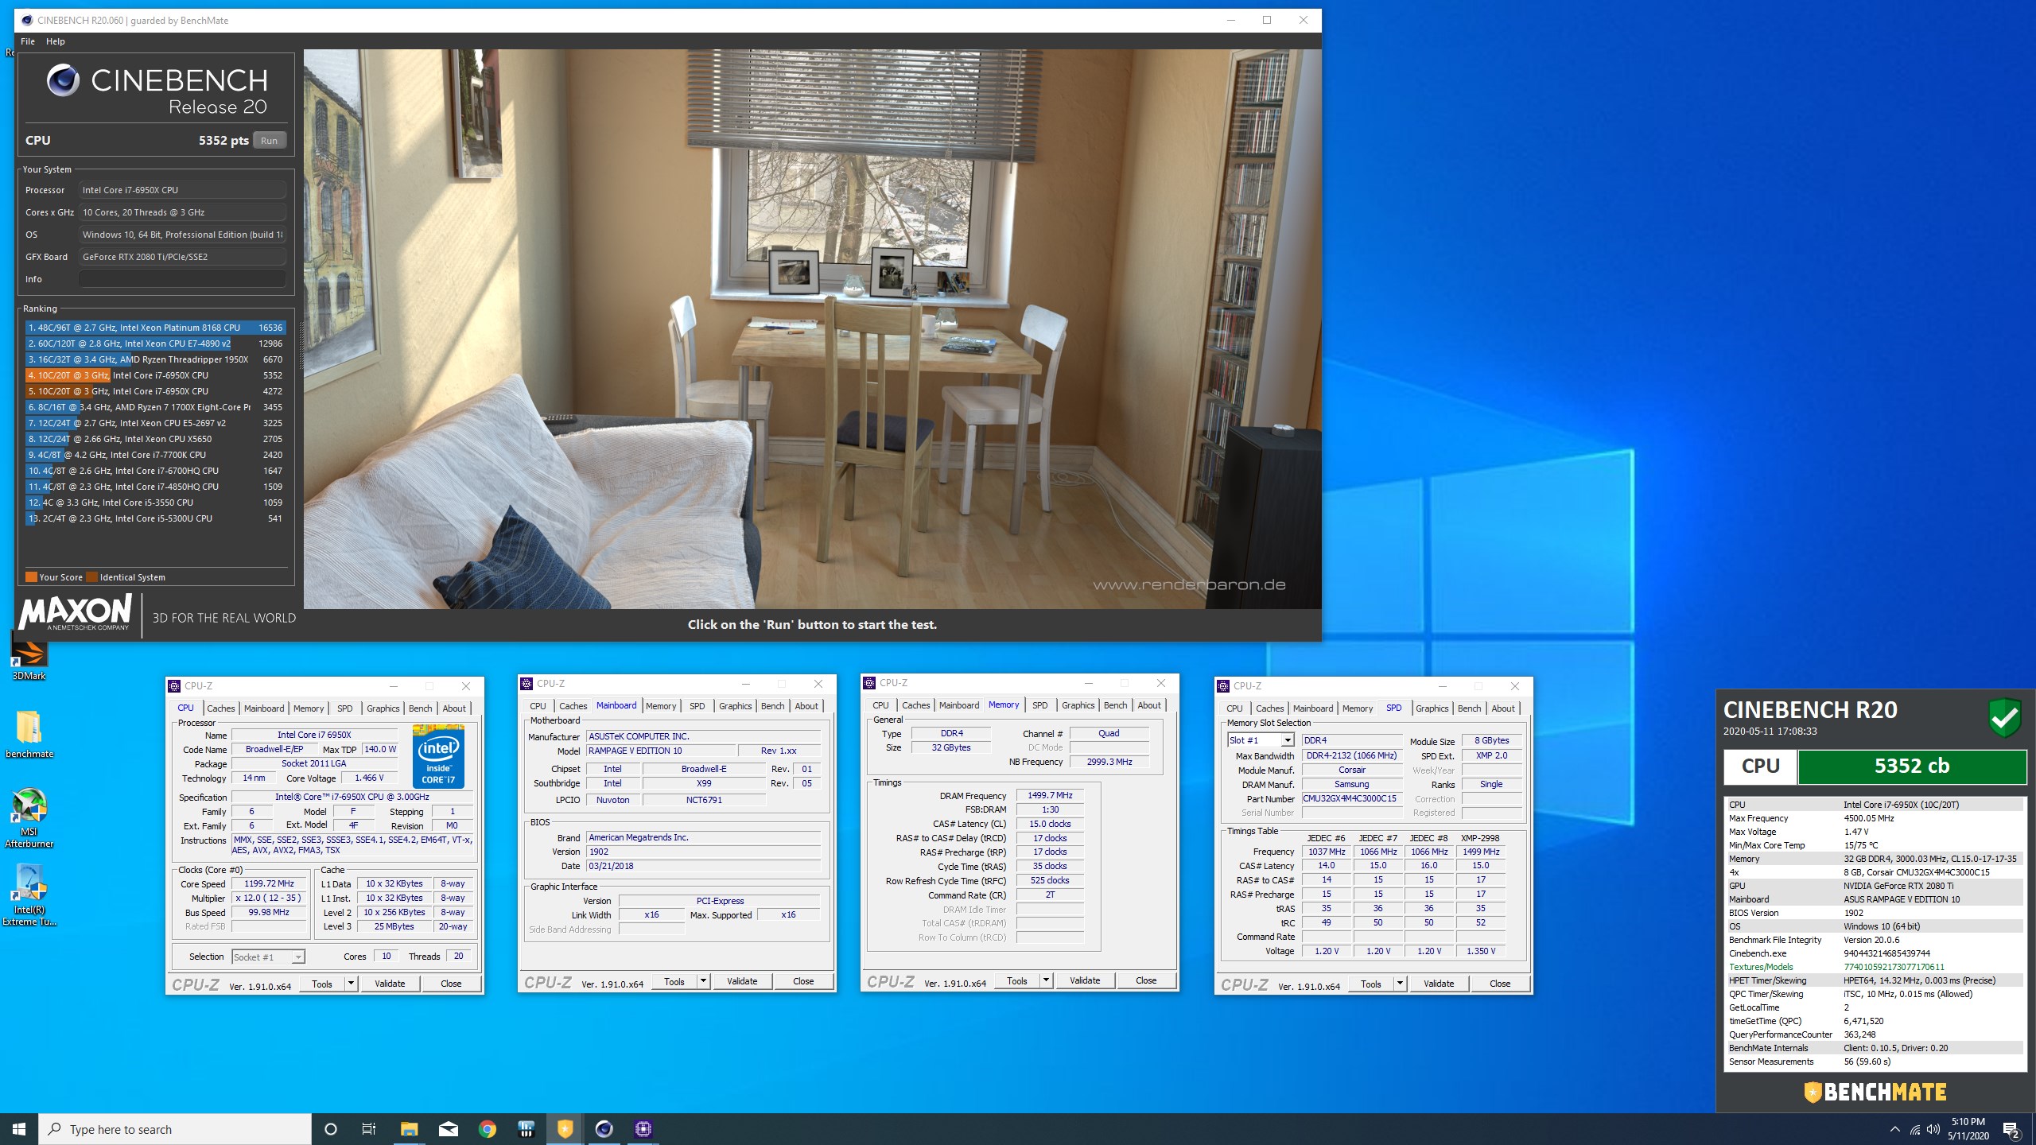The height and width of the screenshot is (1145, 2036).
Task: Click the RAMPAGE V EDITION 10 model field
Action: (660, 751)
